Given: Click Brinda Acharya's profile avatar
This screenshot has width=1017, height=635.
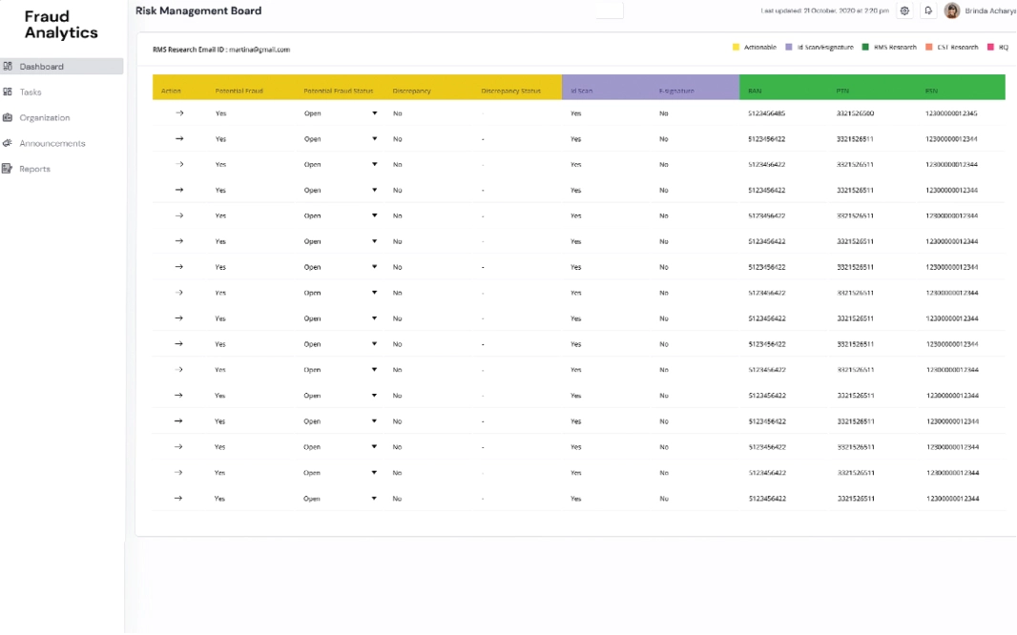Looking at the screenshot, I should coord(951,10).
